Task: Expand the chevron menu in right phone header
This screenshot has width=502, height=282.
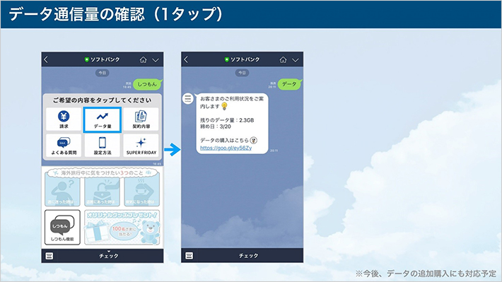Action: (296, 60)
